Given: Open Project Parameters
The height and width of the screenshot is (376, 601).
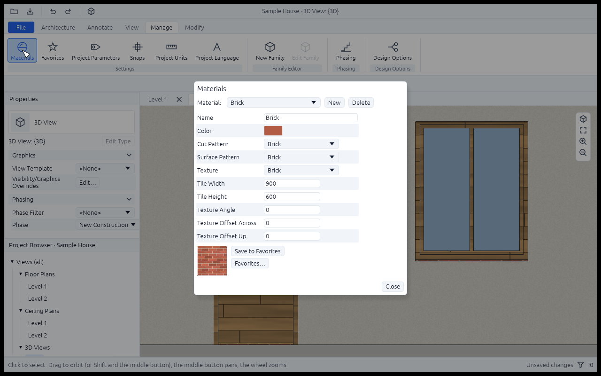Looking at the screenshot, I should pyautogui.click(x=96, y=50).
